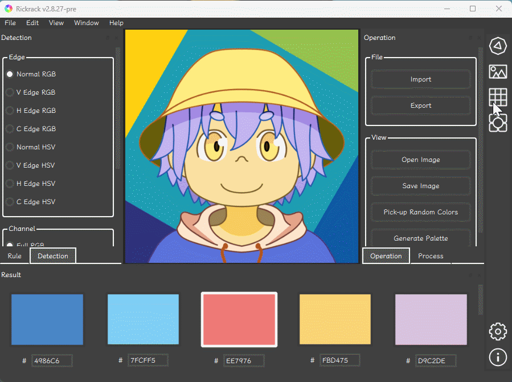
Task: Close the Detection panel
Action: coord(117,38)
